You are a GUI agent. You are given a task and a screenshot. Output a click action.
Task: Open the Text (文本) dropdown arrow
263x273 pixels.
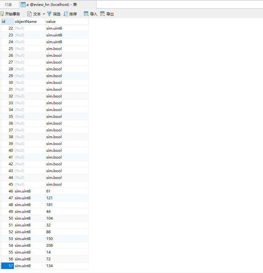click(44, 14)
